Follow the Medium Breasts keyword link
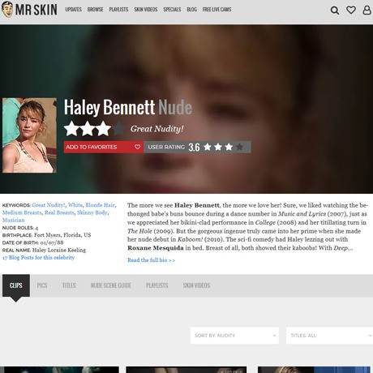 pyautogui.click(x=22, y=212)
